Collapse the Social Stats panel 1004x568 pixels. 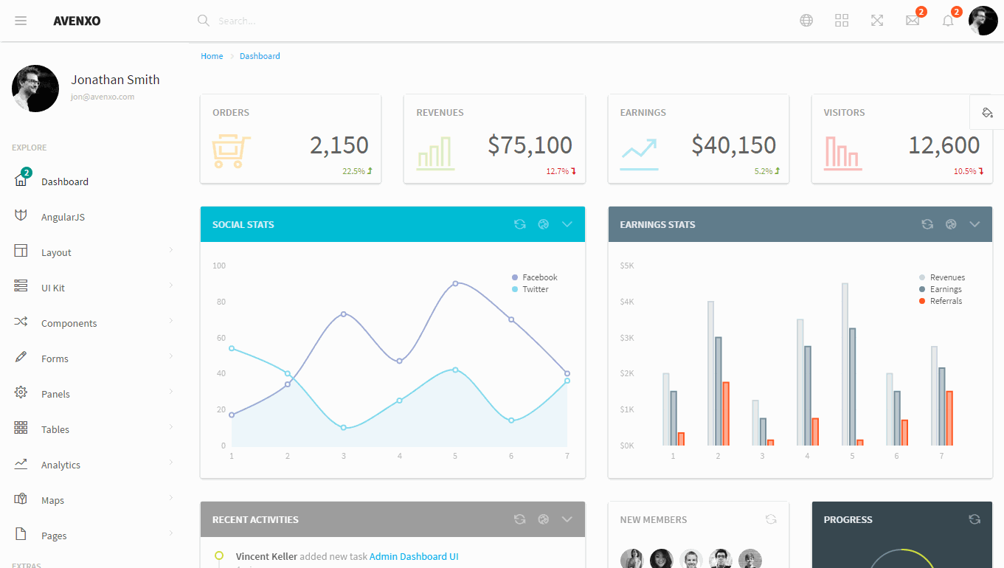(x=567, y=224)
